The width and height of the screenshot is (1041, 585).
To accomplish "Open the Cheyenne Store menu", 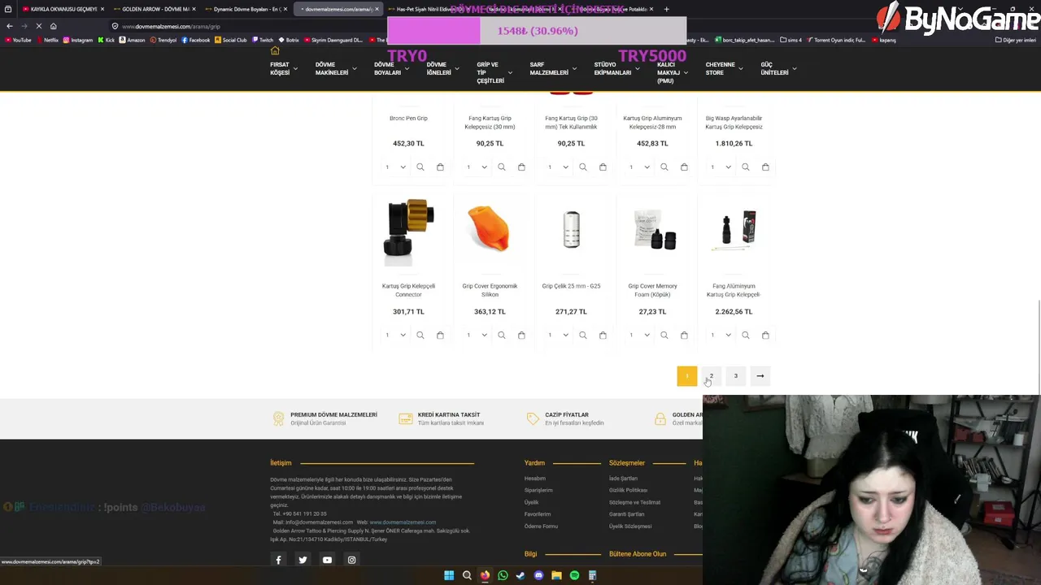I will pyautogui.click(x=724, y=69).
